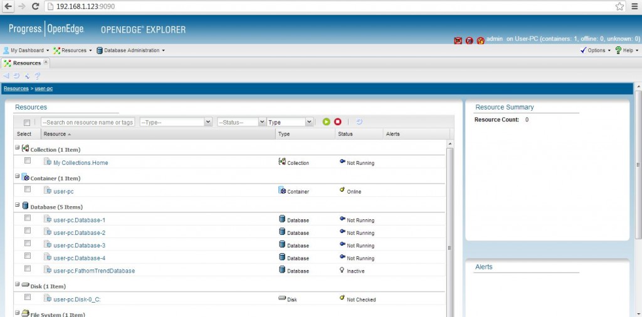Collapse the Disk (1 Item) group
The image size is (642, 317).
18,284
